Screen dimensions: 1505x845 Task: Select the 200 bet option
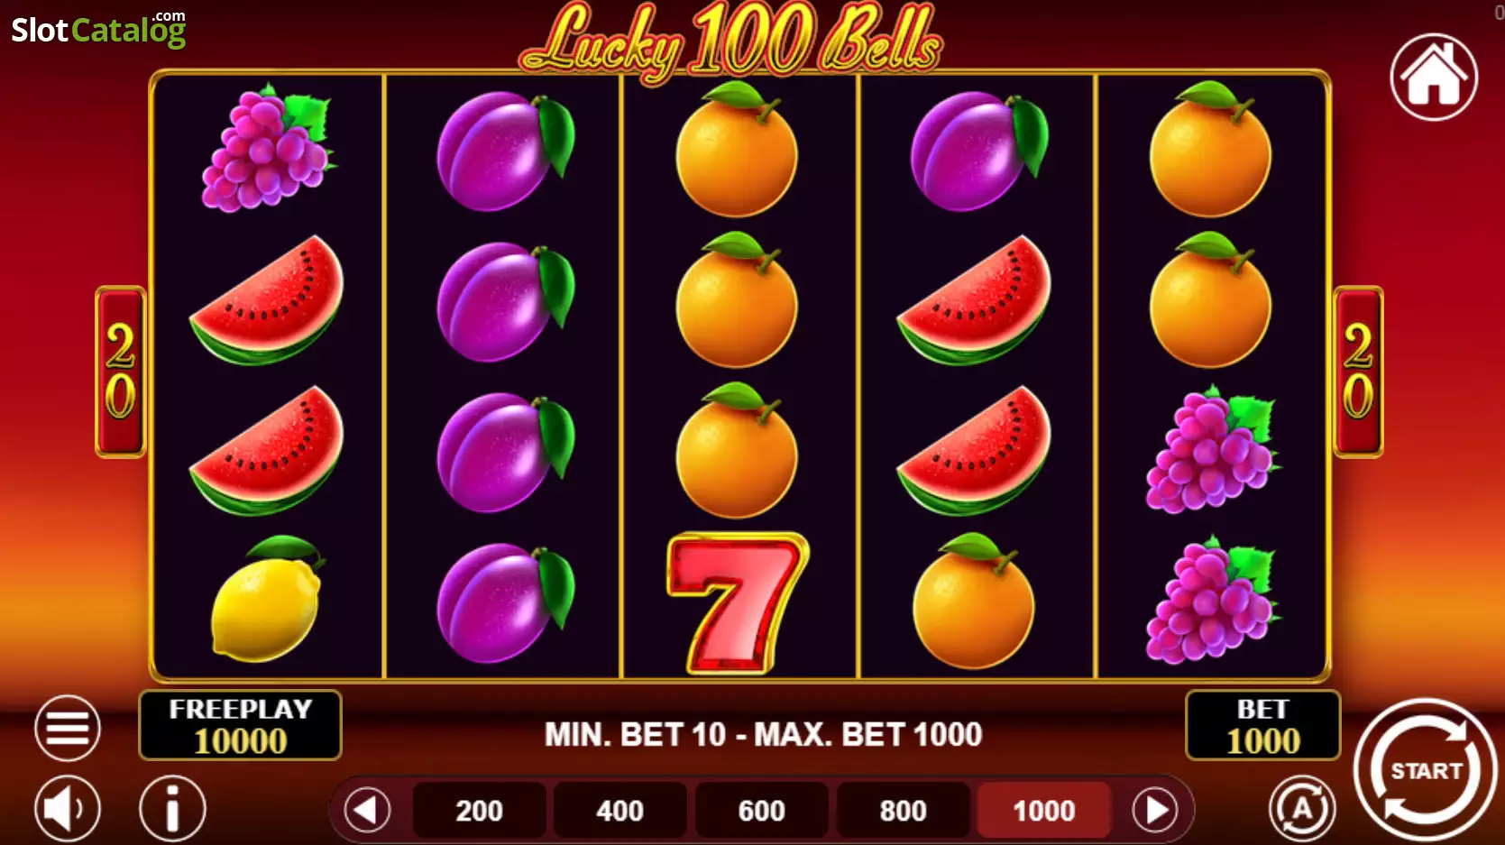click(x=479, y=811)
